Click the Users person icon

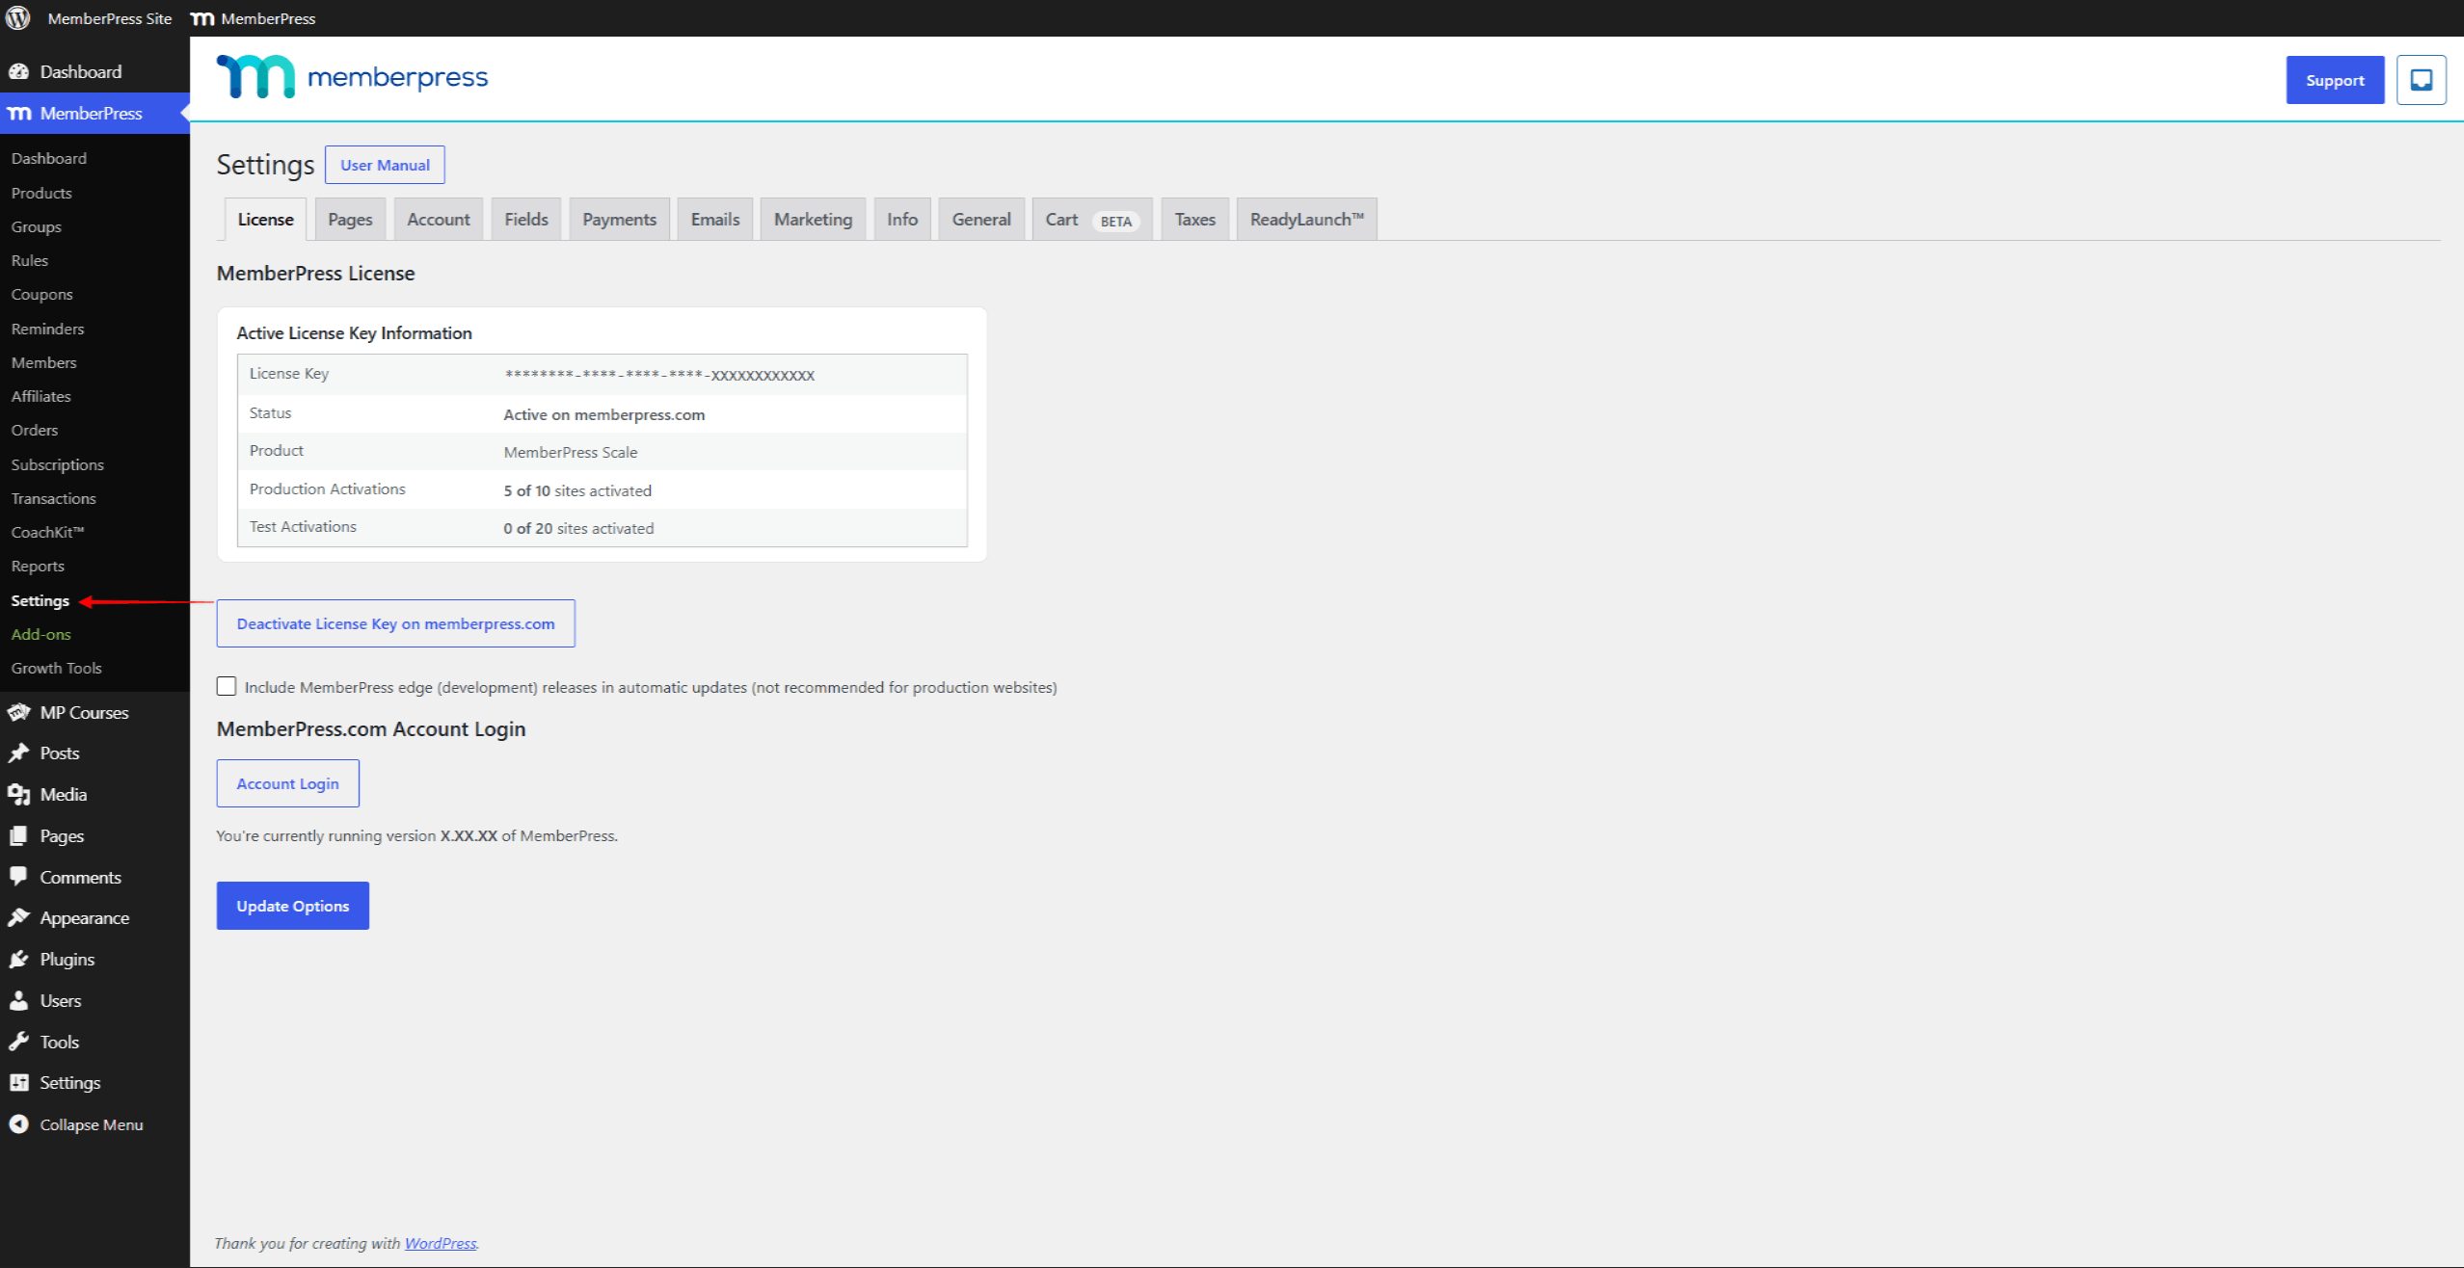pos(18,1001)
